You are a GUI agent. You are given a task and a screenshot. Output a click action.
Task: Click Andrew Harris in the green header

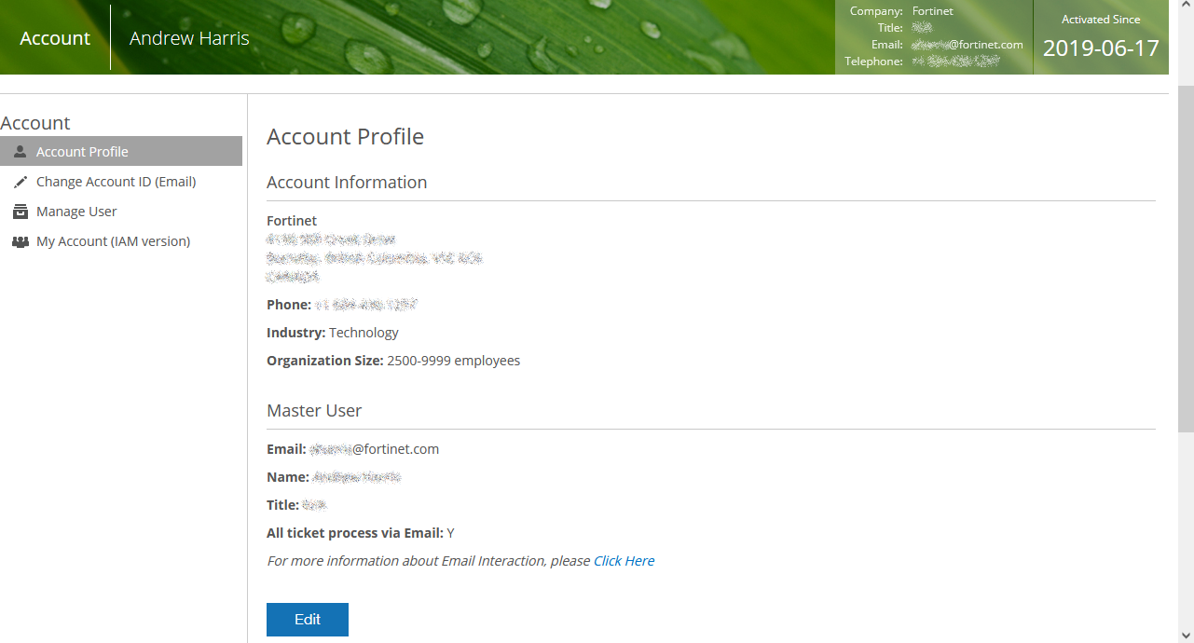[189, 37]
